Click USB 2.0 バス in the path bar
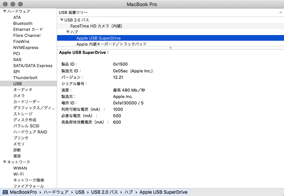This screenshot has height=196, width=284. tap(104, 192)
